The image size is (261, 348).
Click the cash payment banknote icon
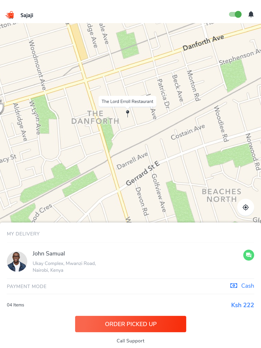coord(234,286)
